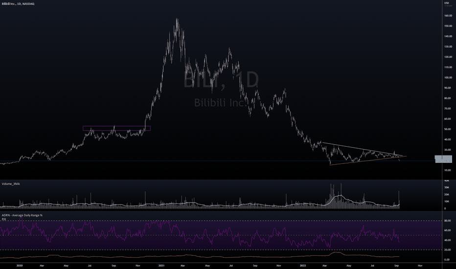Viewport: 456px width, 269px height.
Task: Click the 2021 year label on time axis
Action: 161,266
